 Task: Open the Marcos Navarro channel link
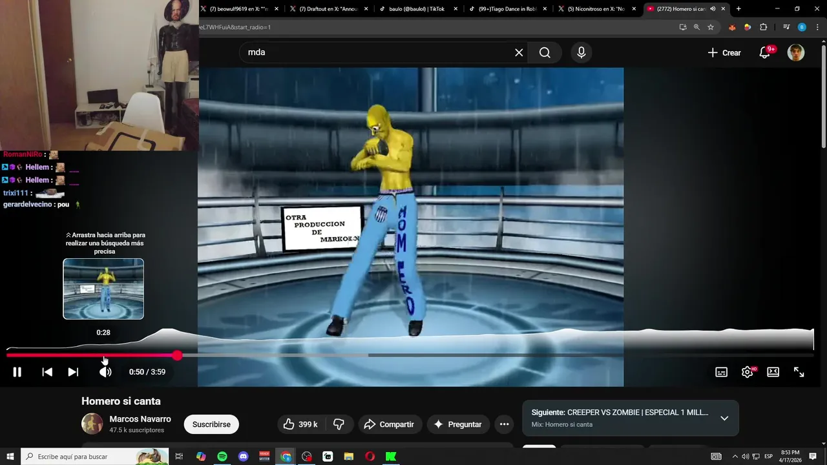click(140, 419)
